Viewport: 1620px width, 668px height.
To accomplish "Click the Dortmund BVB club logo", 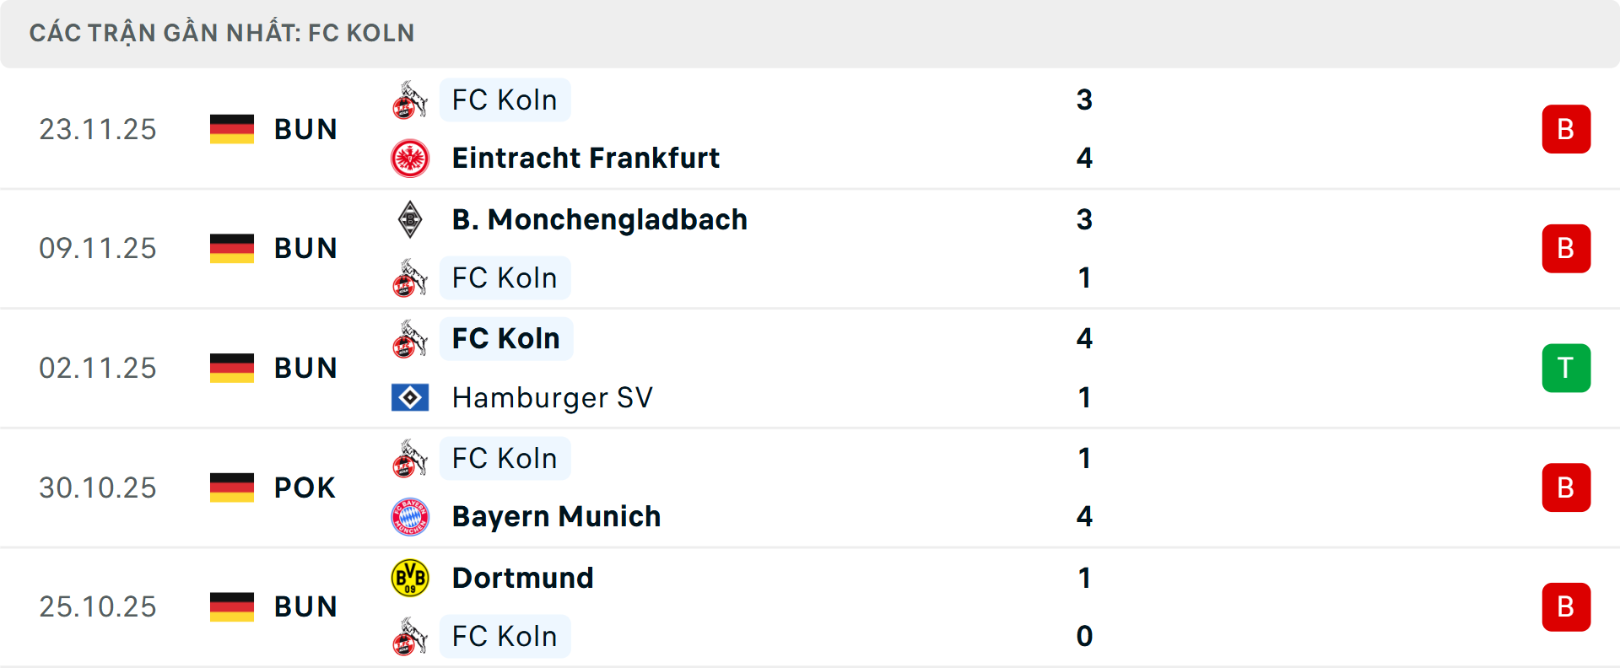I will click(410, 578).
